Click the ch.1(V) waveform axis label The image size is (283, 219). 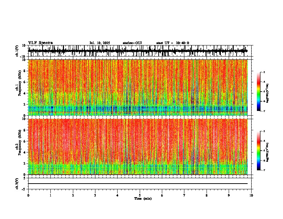pyautogui.click(x=17, y=51)
